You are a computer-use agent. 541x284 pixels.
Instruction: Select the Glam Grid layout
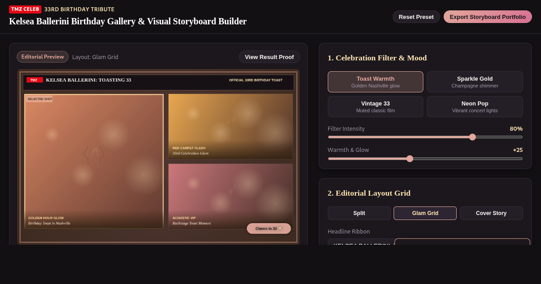[425, 213]
